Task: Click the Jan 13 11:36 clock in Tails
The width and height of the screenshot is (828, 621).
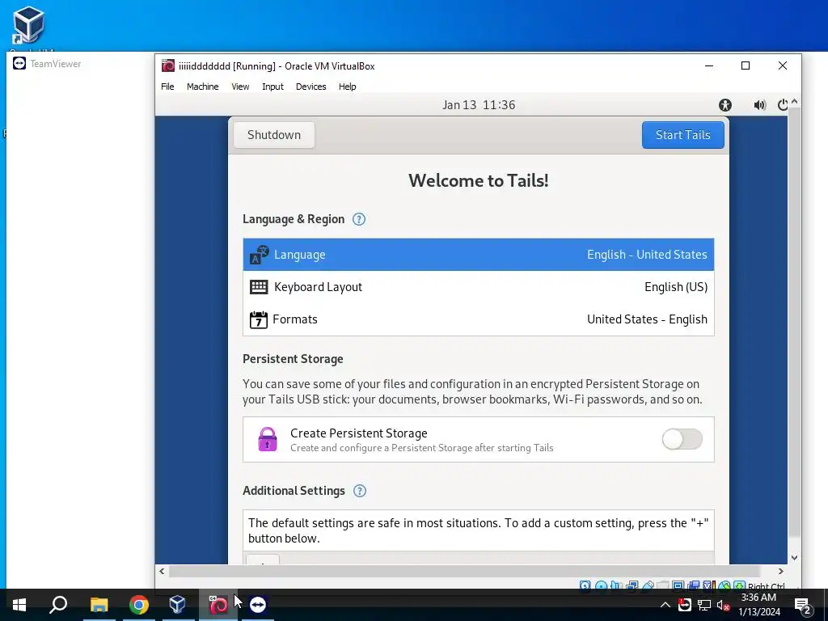Action: coord(479,105)
